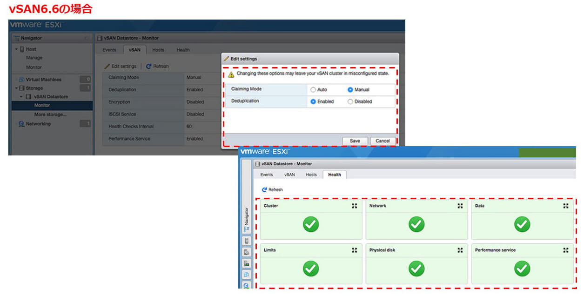584x296 pixels.
Task: Click the Virtual Machines icon in Navigator
Action: 21,79
